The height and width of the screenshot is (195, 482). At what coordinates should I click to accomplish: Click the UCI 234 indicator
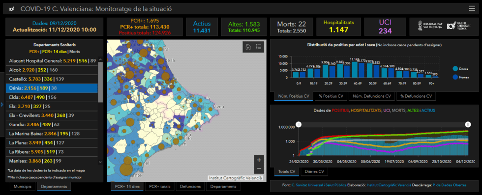[385, 27]
